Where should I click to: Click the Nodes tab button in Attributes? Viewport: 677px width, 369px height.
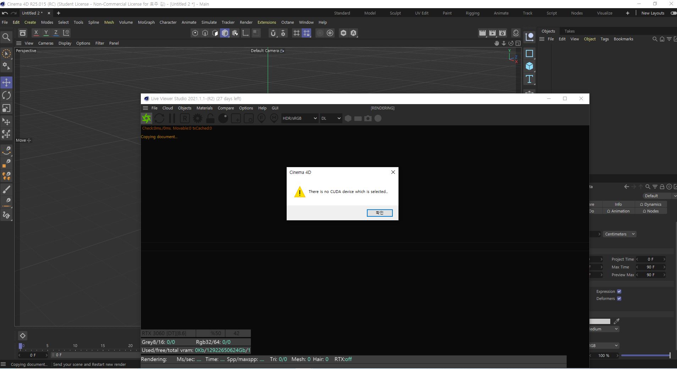tap(651, 211)
